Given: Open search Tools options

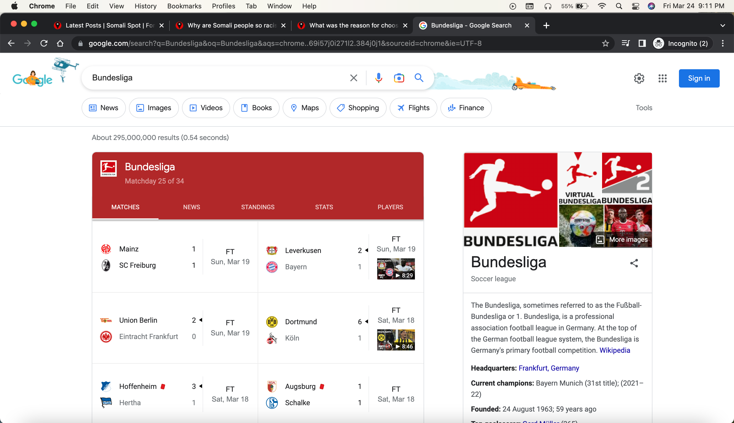Looking at the screenshot, I should pyautogui.click(x=644, y=108).
